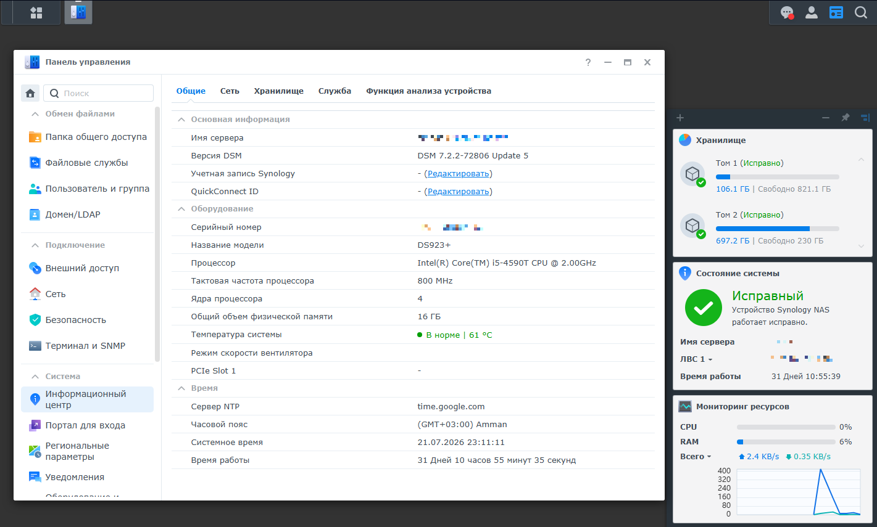
Task: Show the previous volume in Хранилище widget
Action: point(861,160)
